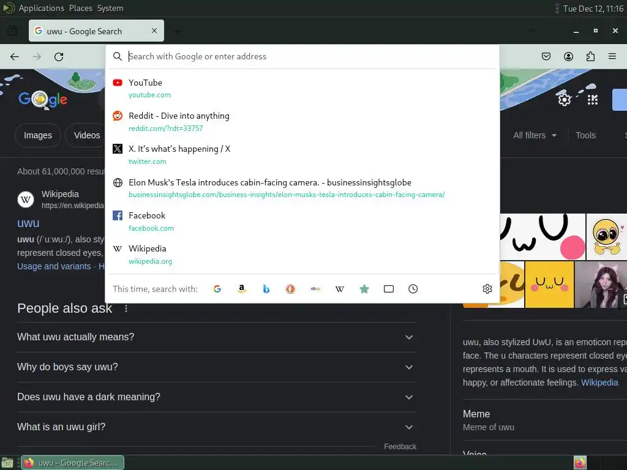The height and width of the screenshot is (470, 627).
Task: Expand 'What uwu actually means?' question
Action: pyautogui.click(x=216, y=337)
